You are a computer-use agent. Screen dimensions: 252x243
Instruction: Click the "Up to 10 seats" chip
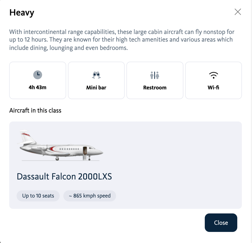(x=38, y=196)
